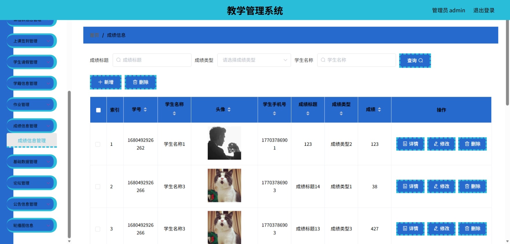Screen dimensions: 510x244
Task: Delete the 成绩标题13 row
Action: point(472,229)
